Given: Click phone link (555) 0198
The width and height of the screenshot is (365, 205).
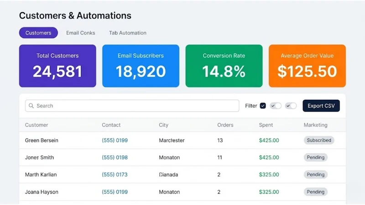Looking at the screenshot, I should (x=115, y=157).
